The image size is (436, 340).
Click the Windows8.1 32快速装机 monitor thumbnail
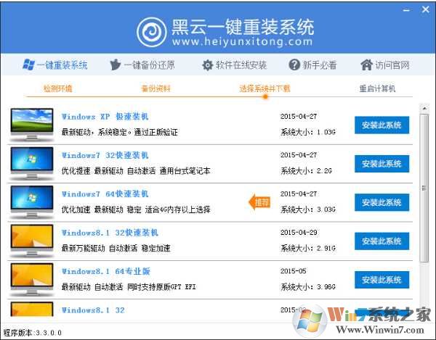32,241
